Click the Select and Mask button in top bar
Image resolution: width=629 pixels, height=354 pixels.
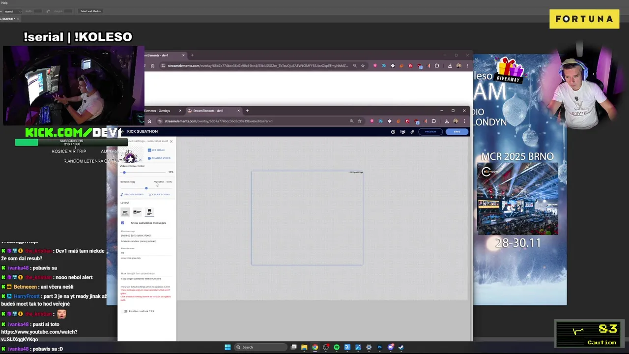(x=90, y=11)
